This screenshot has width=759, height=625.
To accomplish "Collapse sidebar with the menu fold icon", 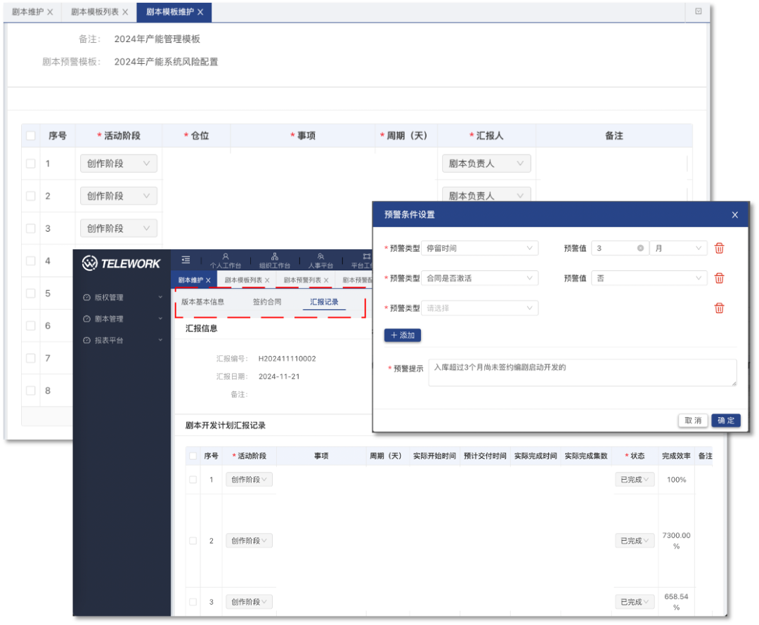I will (x=186, y=260).
